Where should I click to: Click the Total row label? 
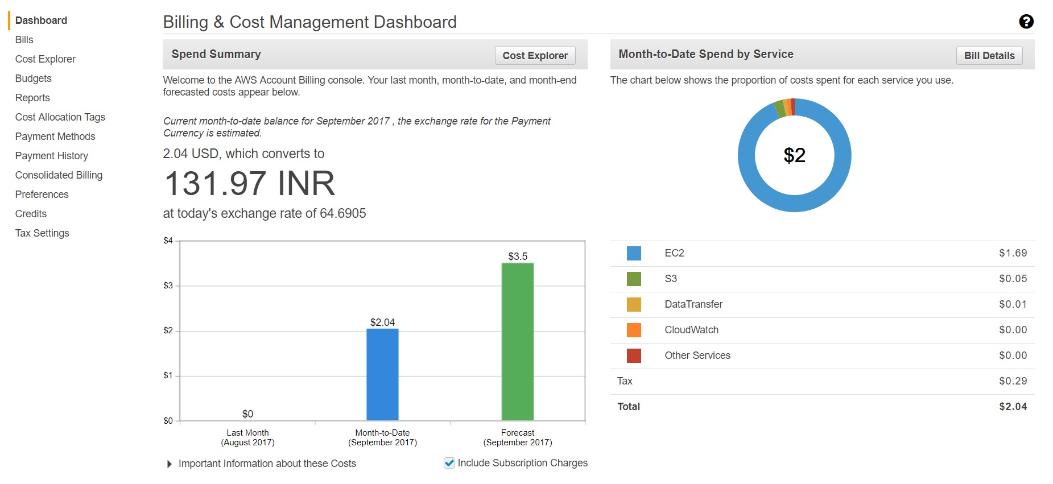(629, 407)
